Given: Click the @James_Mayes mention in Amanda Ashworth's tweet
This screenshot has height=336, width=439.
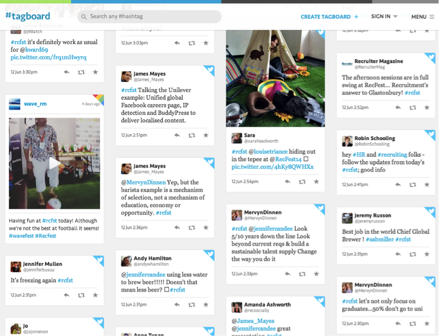Looking at the screenshot, I should (x=253, y=321).
